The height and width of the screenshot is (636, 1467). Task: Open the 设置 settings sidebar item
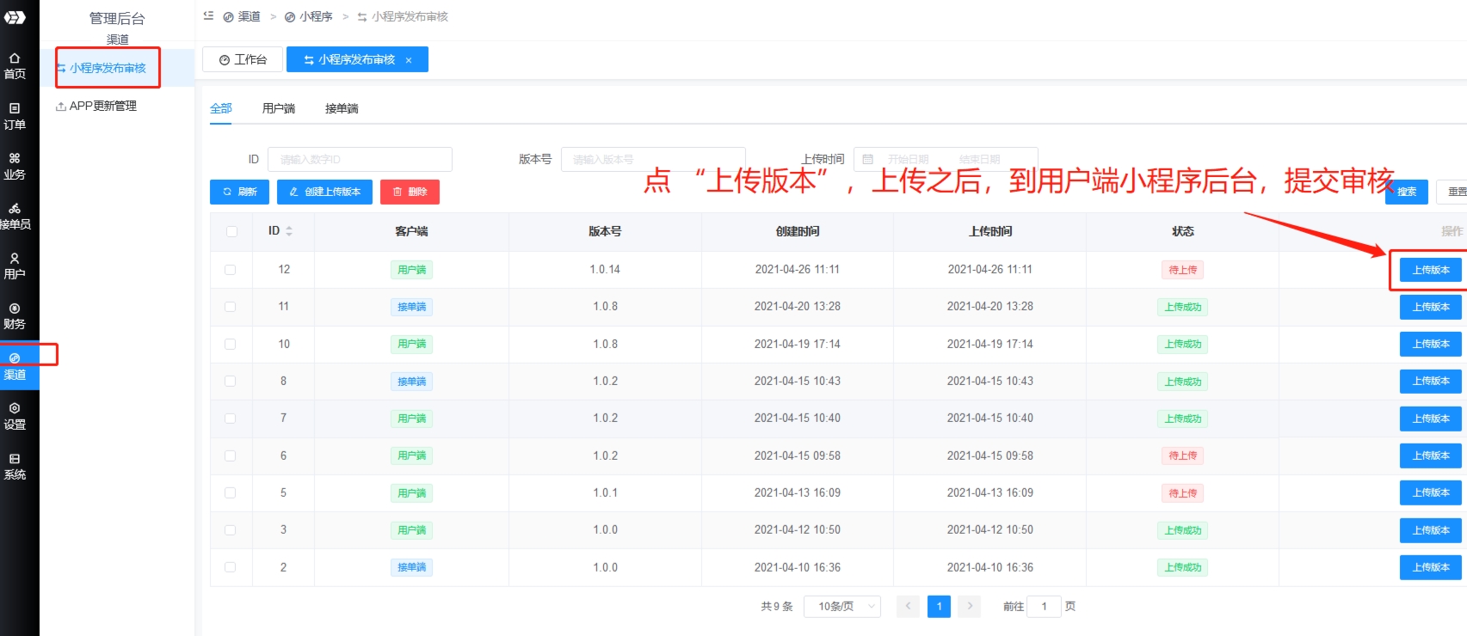point(15,416)
